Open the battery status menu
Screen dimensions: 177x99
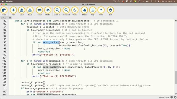(x=147, y=1)
